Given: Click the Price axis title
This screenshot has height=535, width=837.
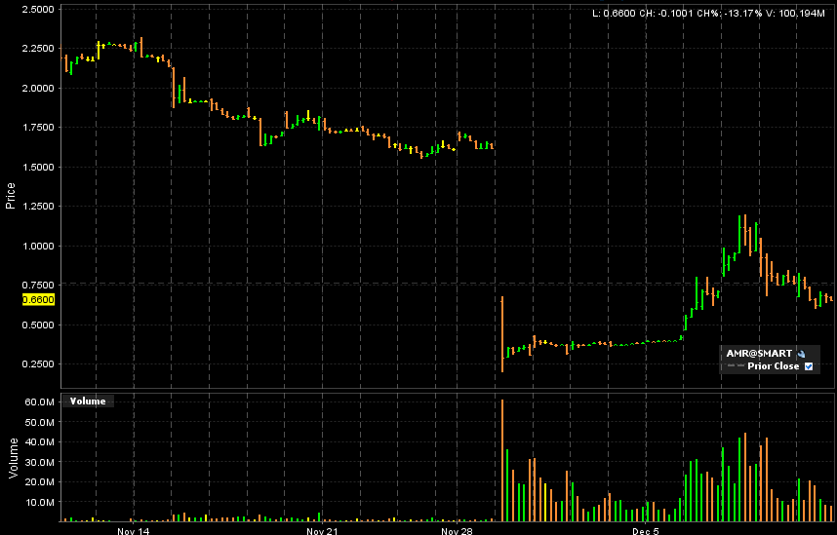Looking at the screenshot, I should 10,196.
